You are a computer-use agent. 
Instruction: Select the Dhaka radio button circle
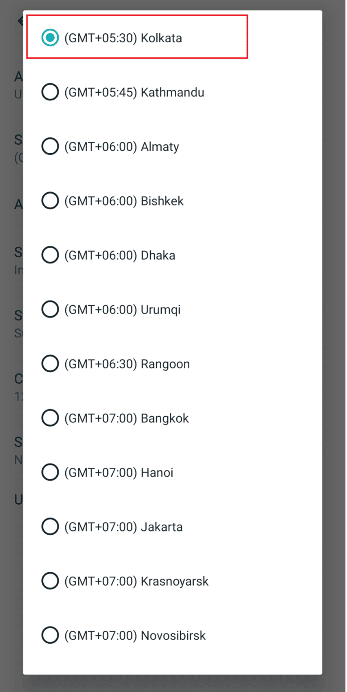50,255
